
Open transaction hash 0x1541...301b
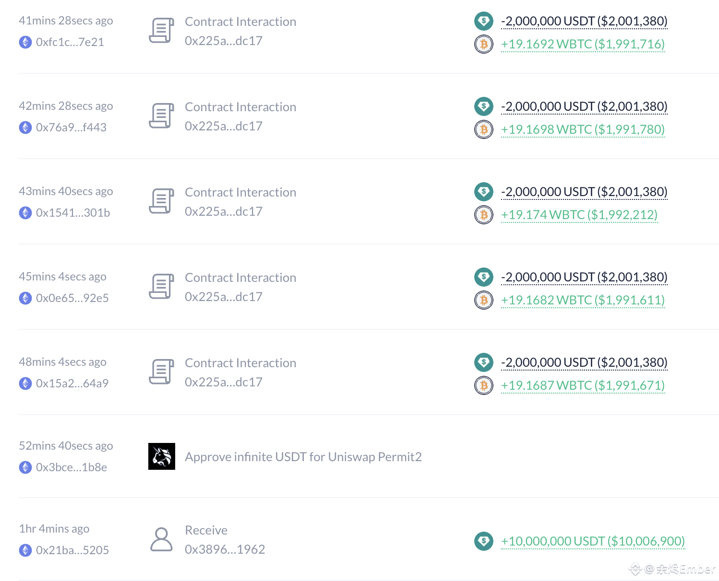[73, 213]
